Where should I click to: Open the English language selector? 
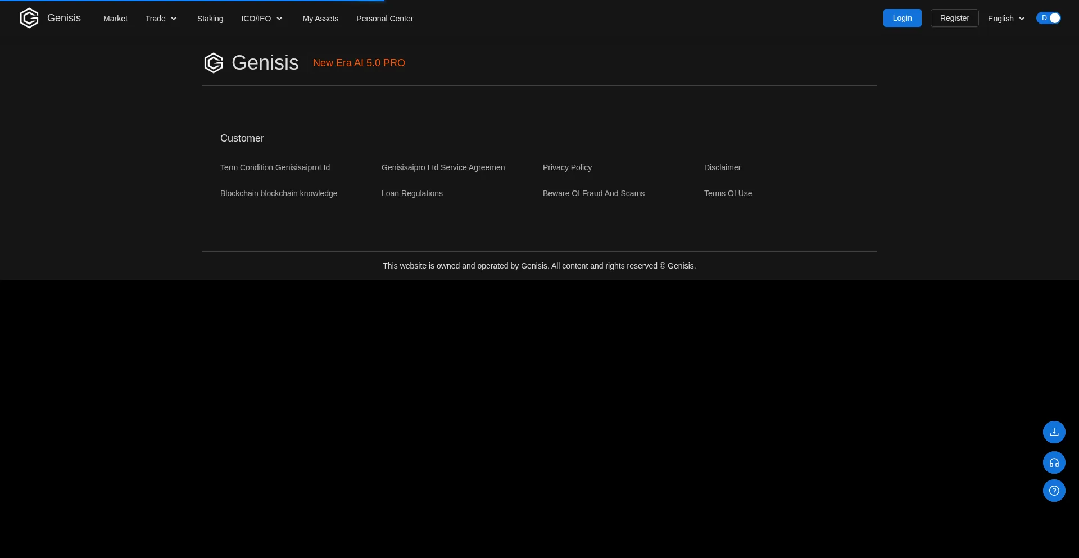(1006, 19)
